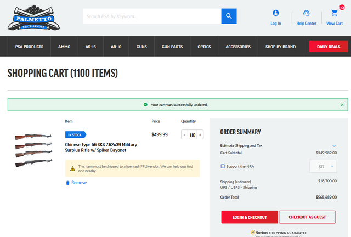Viewport: 351px width, 237px height.
Task: Click the Cart Subtotal $549,989.00 value
Action: point(326,153)
